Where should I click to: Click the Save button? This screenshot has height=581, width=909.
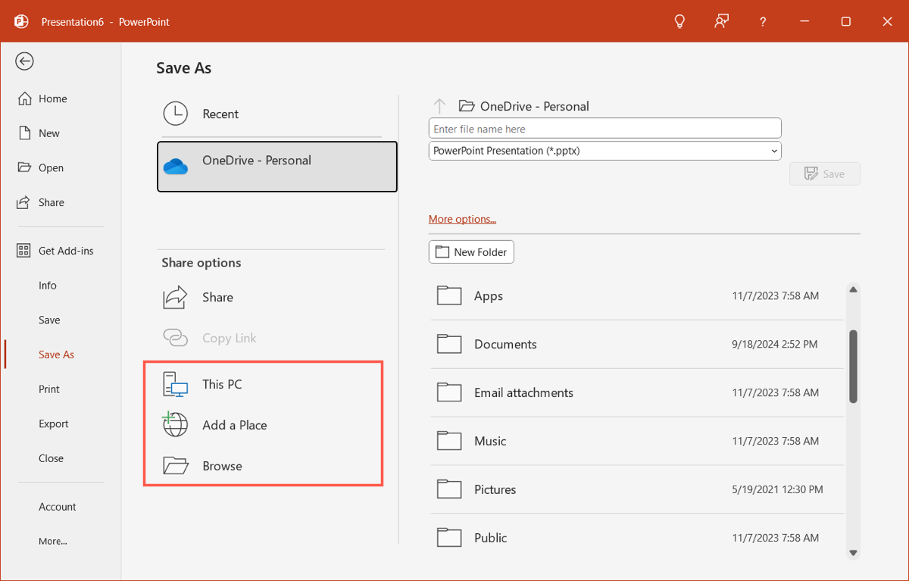tap(825, 173)
